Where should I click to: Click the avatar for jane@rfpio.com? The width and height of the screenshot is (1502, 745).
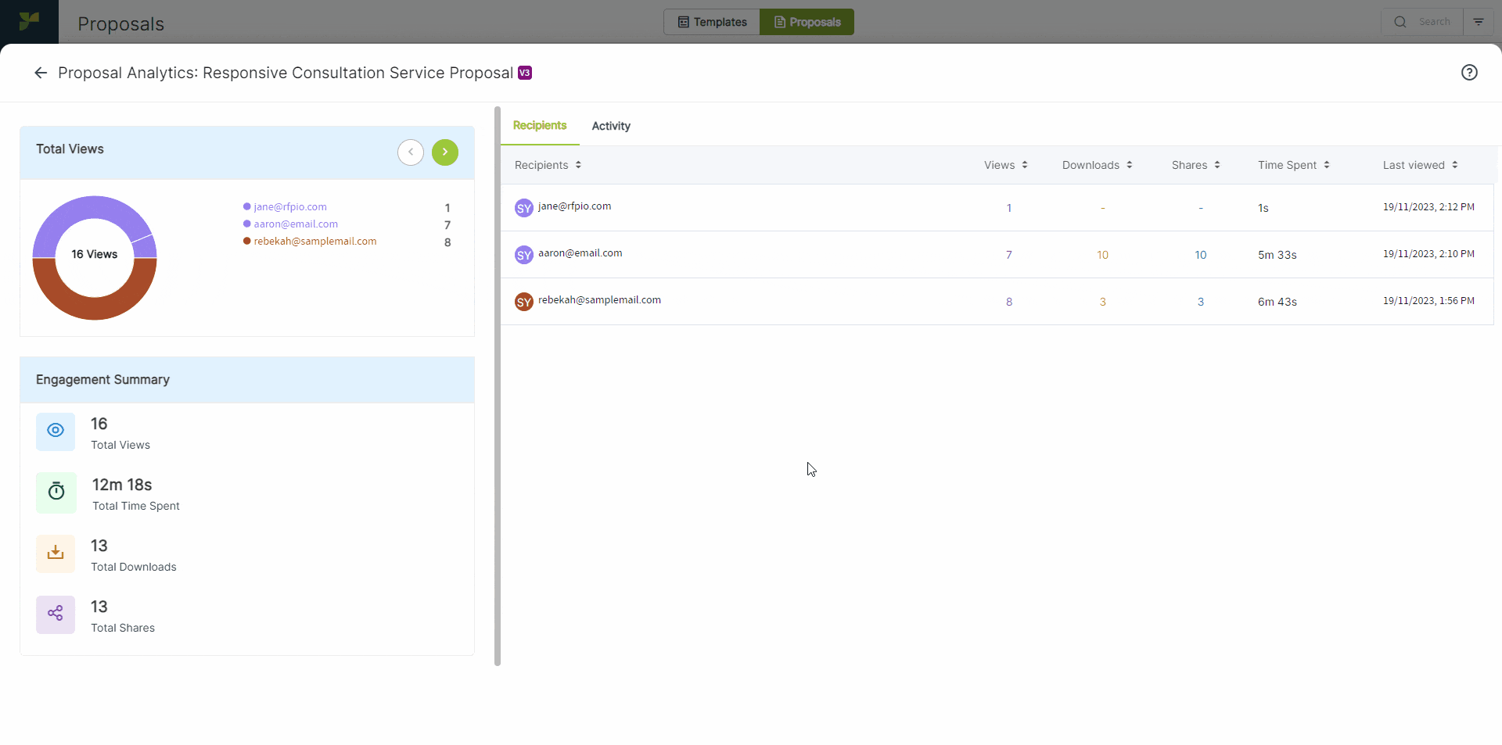(x=523, y=208)
